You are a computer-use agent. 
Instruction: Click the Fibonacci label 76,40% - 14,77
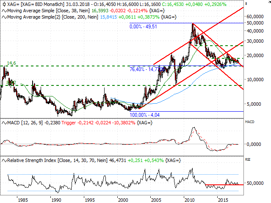coord(147,69)
